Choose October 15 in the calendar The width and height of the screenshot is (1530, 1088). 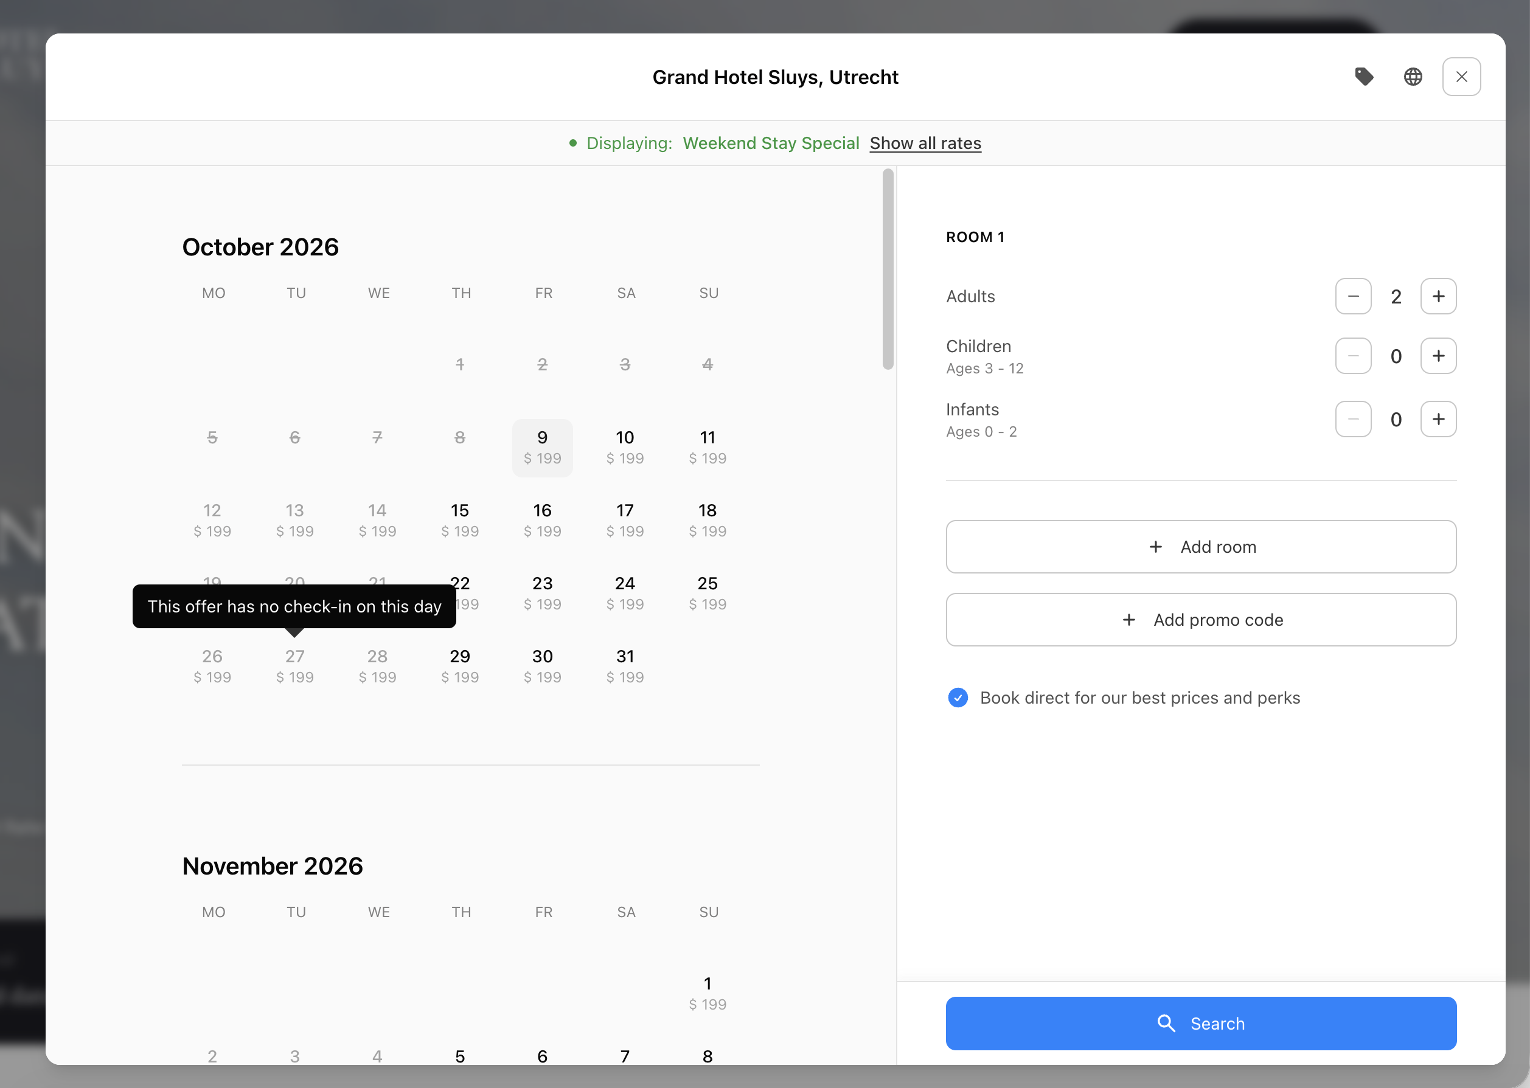point(460,521)
